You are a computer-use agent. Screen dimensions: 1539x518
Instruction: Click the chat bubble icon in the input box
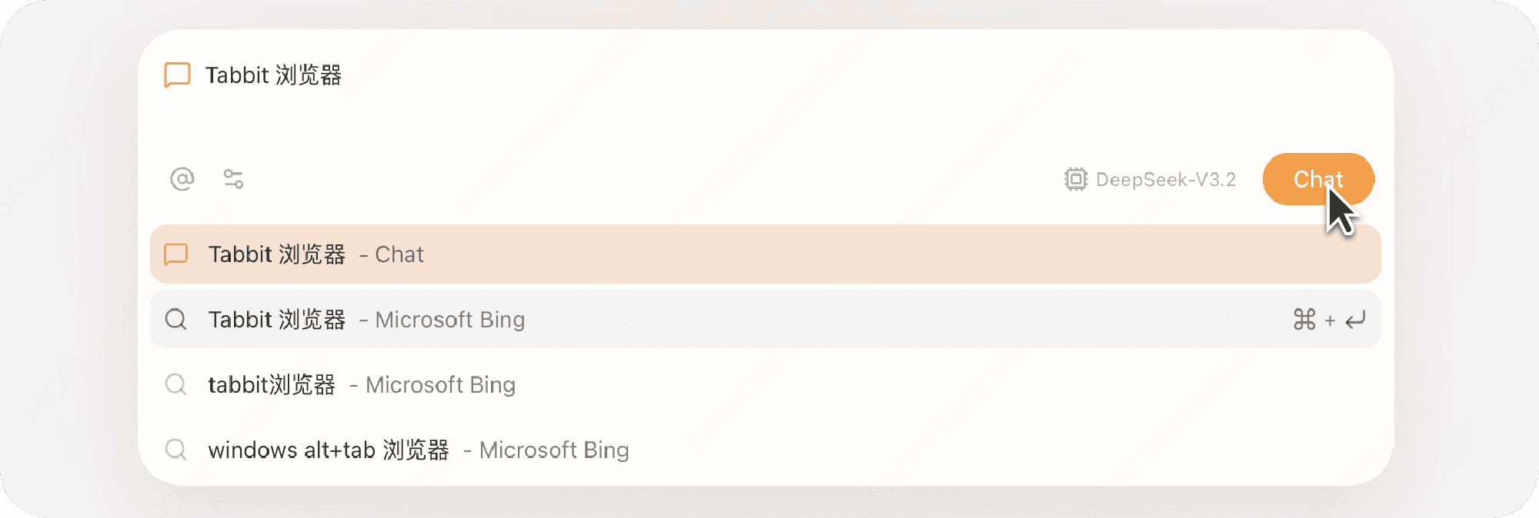tap(178, 75)
